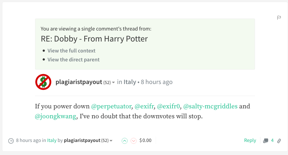Open the replies count chat icon
288x155 pixels.
click(266, 141)
